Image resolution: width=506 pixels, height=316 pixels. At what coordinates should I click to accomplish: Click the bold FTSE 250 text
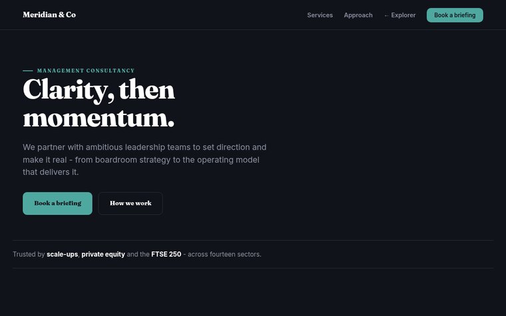pyautogui.click(x=166, y=254)
